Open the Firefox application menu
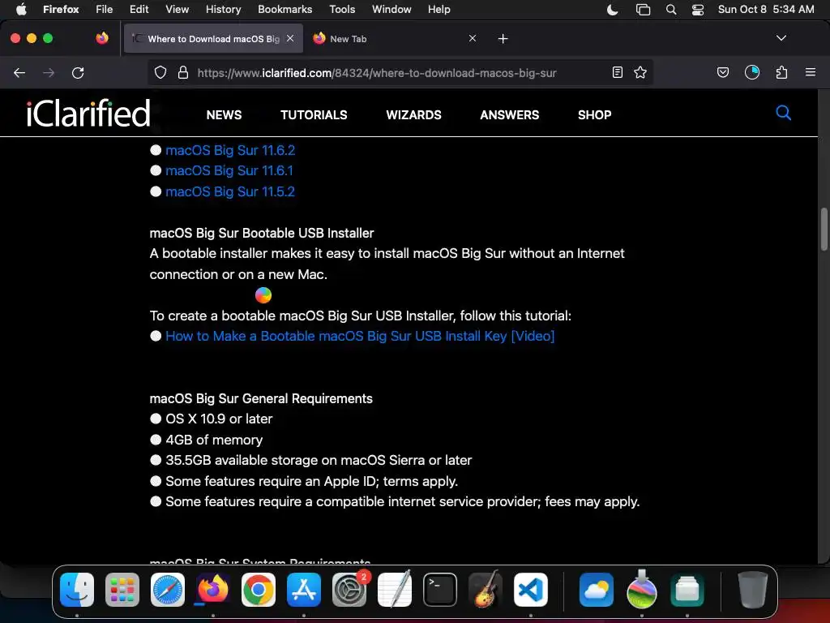Screen dimensions: 830x623 click(61, 9)
